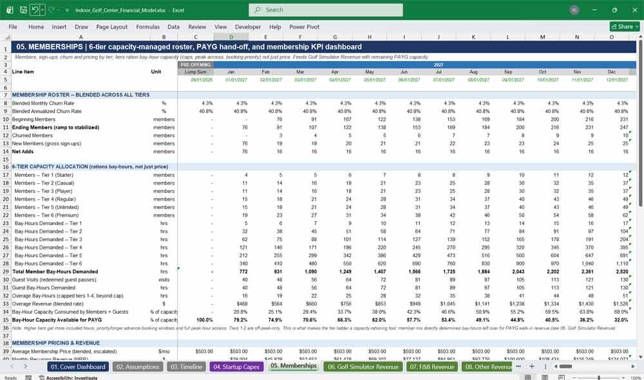Select column D header
This screenshot has width=644, height=380.
231,37
